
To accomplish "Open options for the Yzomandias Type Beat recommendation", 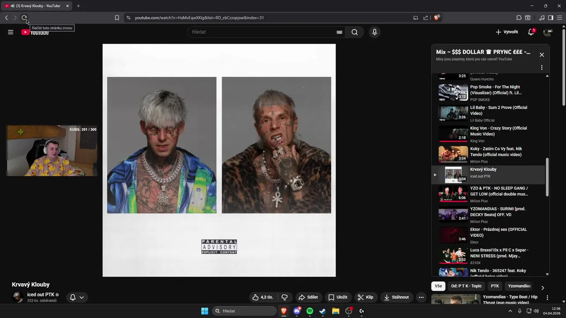I will tap(547, 298).
